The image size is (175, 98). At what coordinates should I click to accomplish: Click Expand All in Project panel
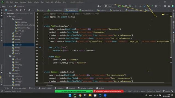click(21, 10)
